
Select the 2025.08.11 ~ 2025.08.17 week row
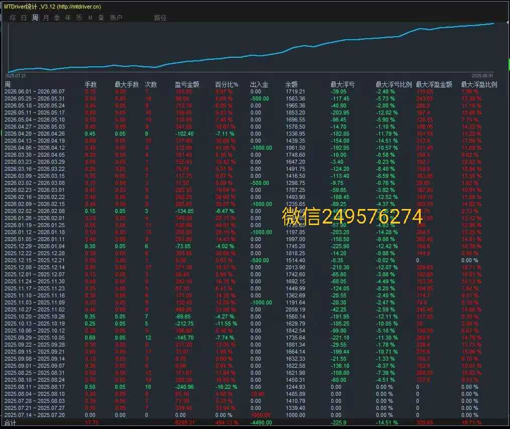pyautogui.click(x=251, y=387)
